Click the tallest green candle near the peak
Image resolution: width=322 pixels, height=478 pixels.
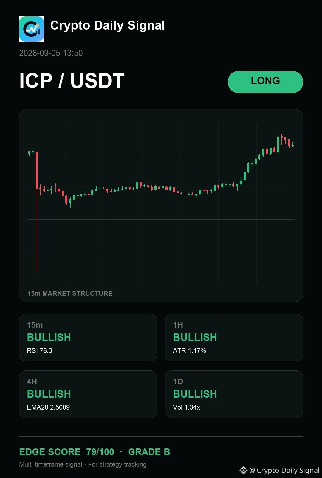pos(278,144)
